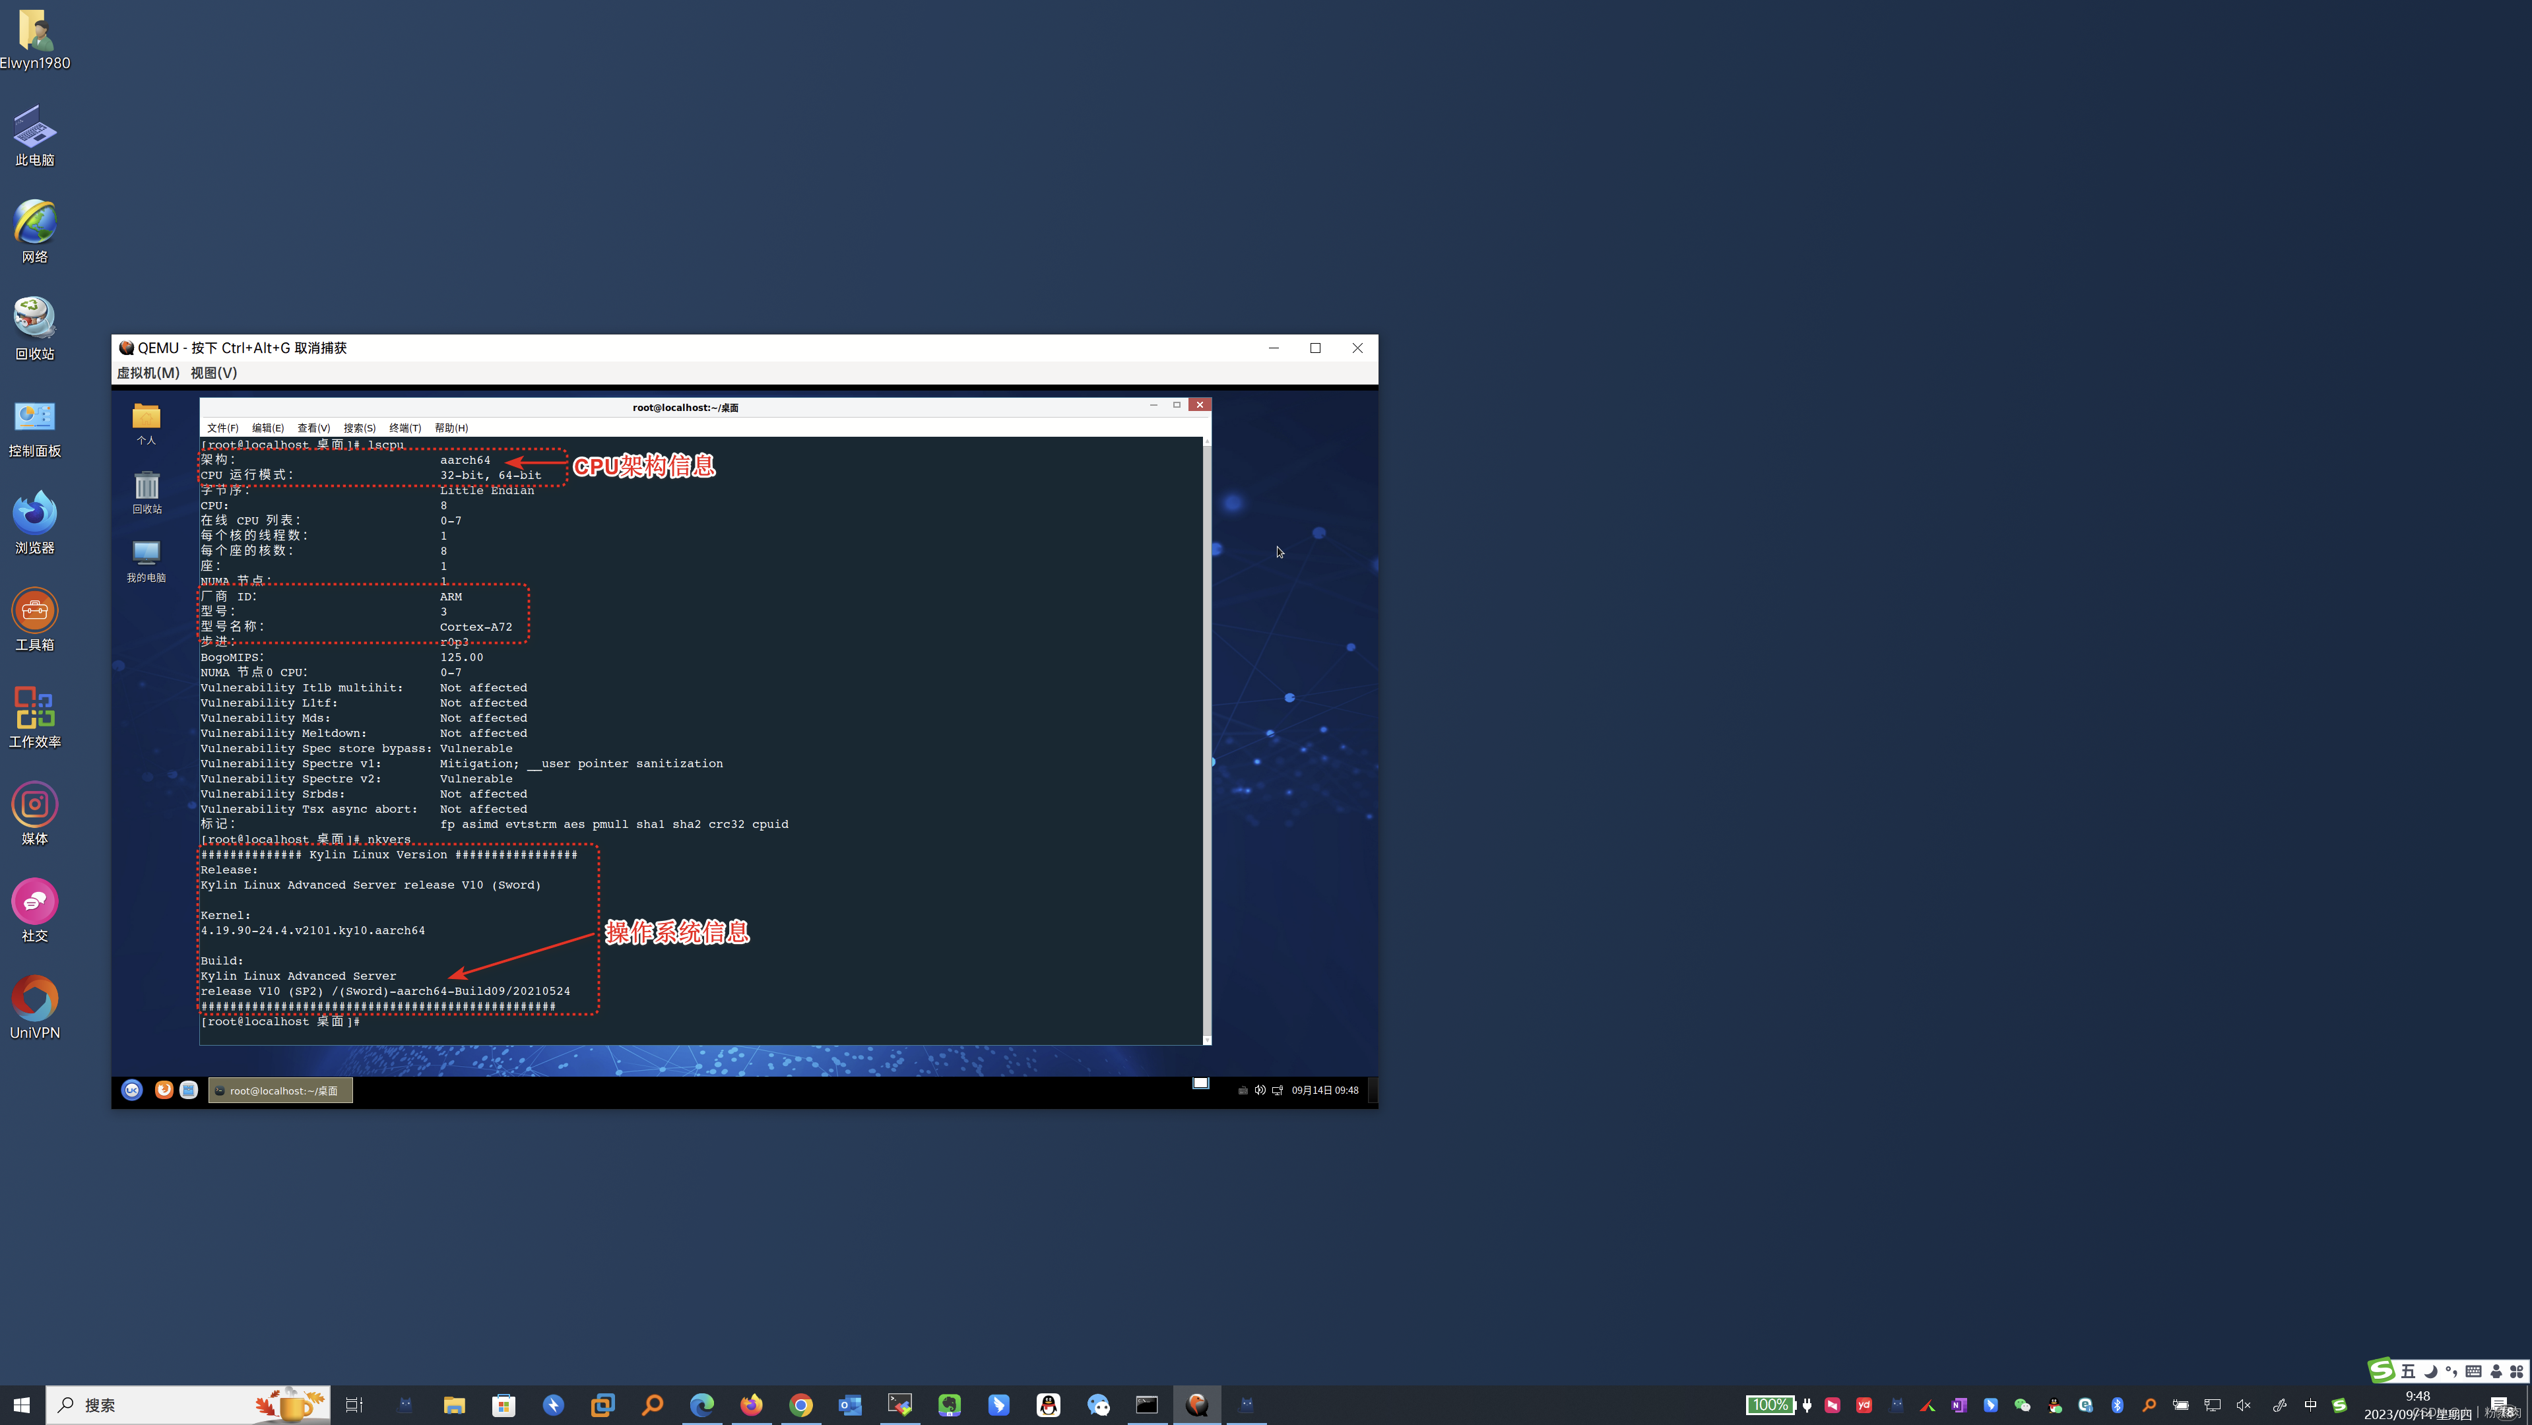Open File Explorer from the taskbar
The height and width of the screenshot is (1425, 2532).
(x=454, y=1405)
